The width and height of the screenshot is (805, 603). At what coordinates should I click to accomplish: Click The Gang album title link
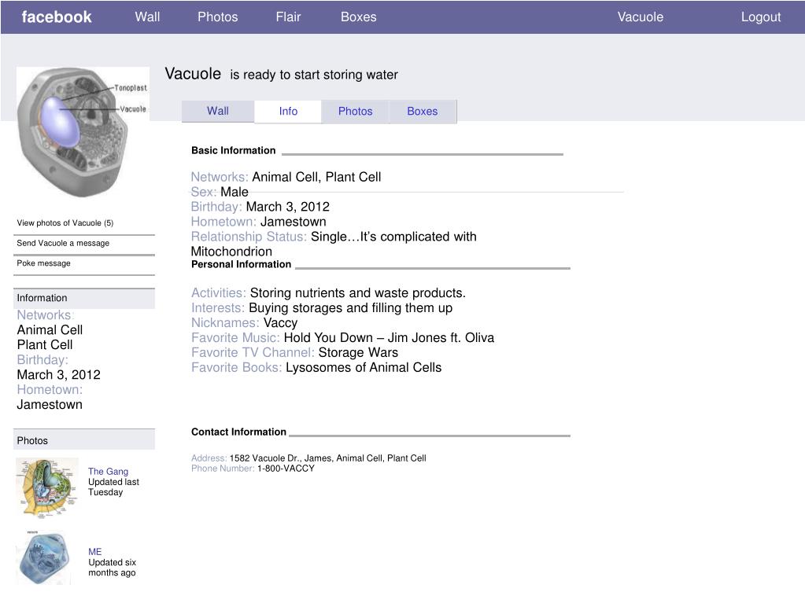point(109,471)
